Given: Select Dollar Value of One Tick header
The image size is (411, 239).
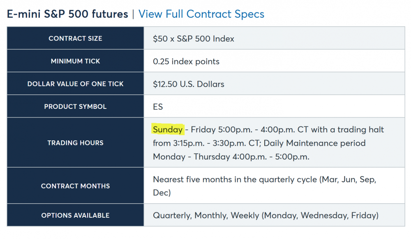Looking at the screenshot, I should click(75, 84).
